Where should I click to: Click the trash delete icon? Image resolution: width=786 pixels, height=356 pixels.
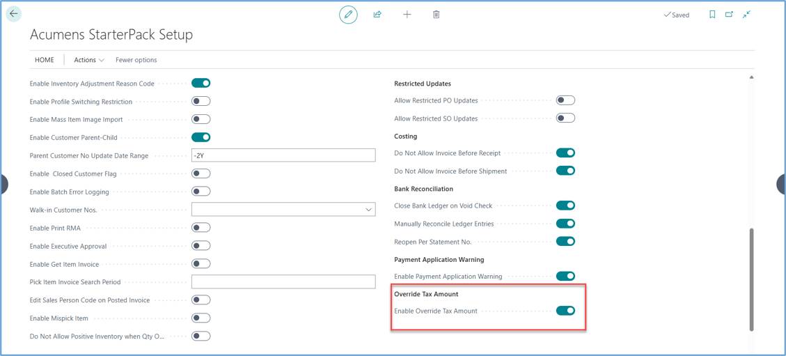click(x=436, y=15)
